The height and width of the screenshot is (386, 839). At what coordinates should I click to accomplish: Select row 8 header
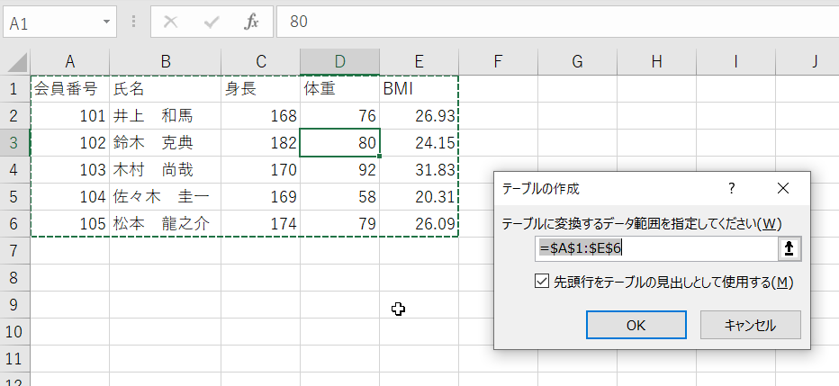(15, 277)
